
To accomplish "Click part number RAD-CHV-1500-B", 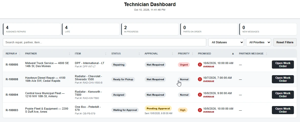I will (89, 83).
